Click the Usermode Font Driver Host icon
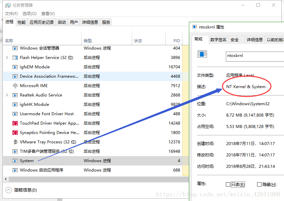Viewport: 284px width, 201px height. pos(15,114)
